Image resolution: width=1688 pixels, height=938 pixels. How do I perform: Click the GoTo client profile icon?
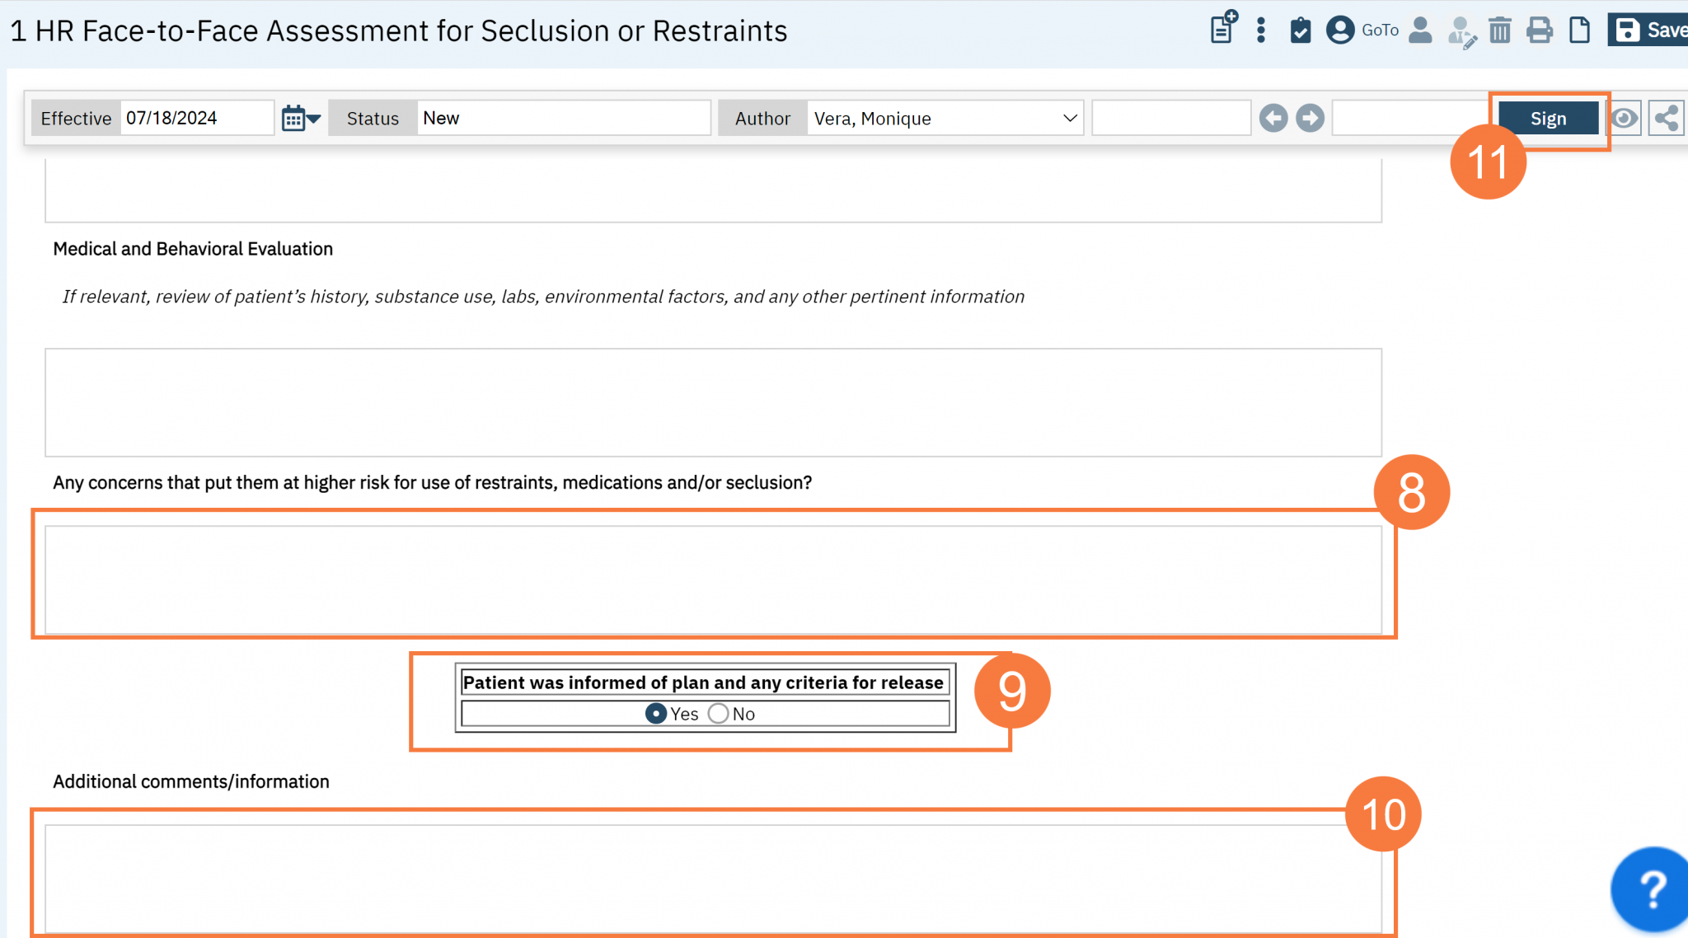[x=1340, y=30]
